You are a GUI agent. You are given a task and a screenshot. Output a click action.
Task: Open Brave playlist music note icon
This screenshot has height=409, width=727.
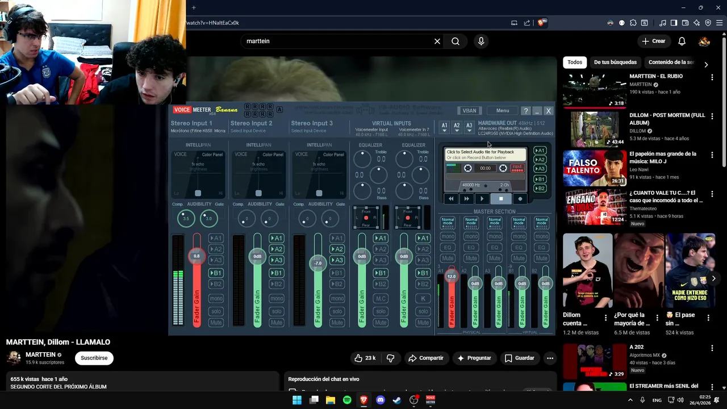[x=662, y=23]
